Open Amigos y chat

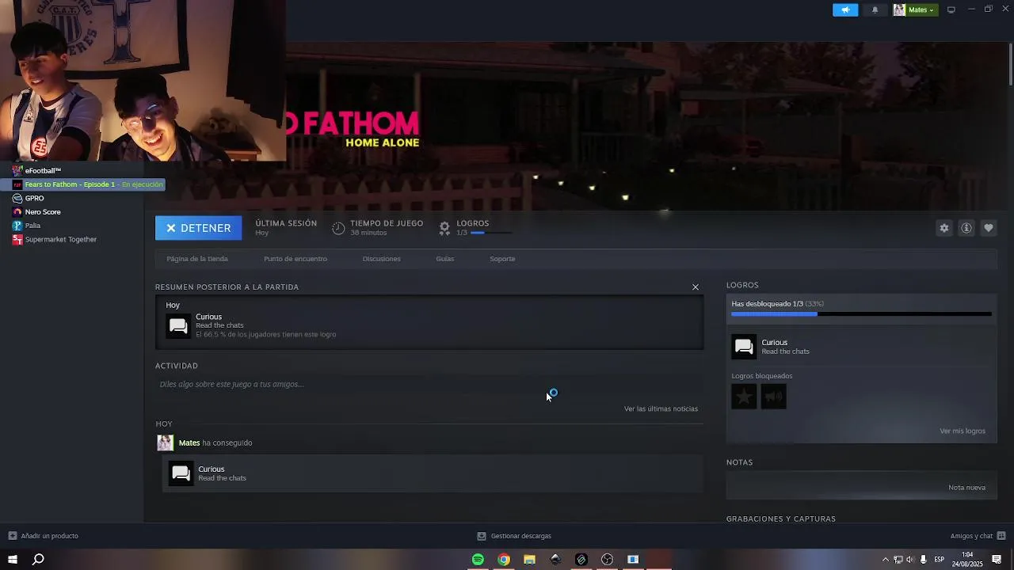pyautogui.click(x=978, y=536)
